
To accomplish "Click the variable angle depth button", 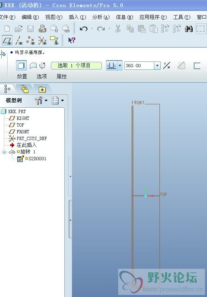I will tap(112, 66).
